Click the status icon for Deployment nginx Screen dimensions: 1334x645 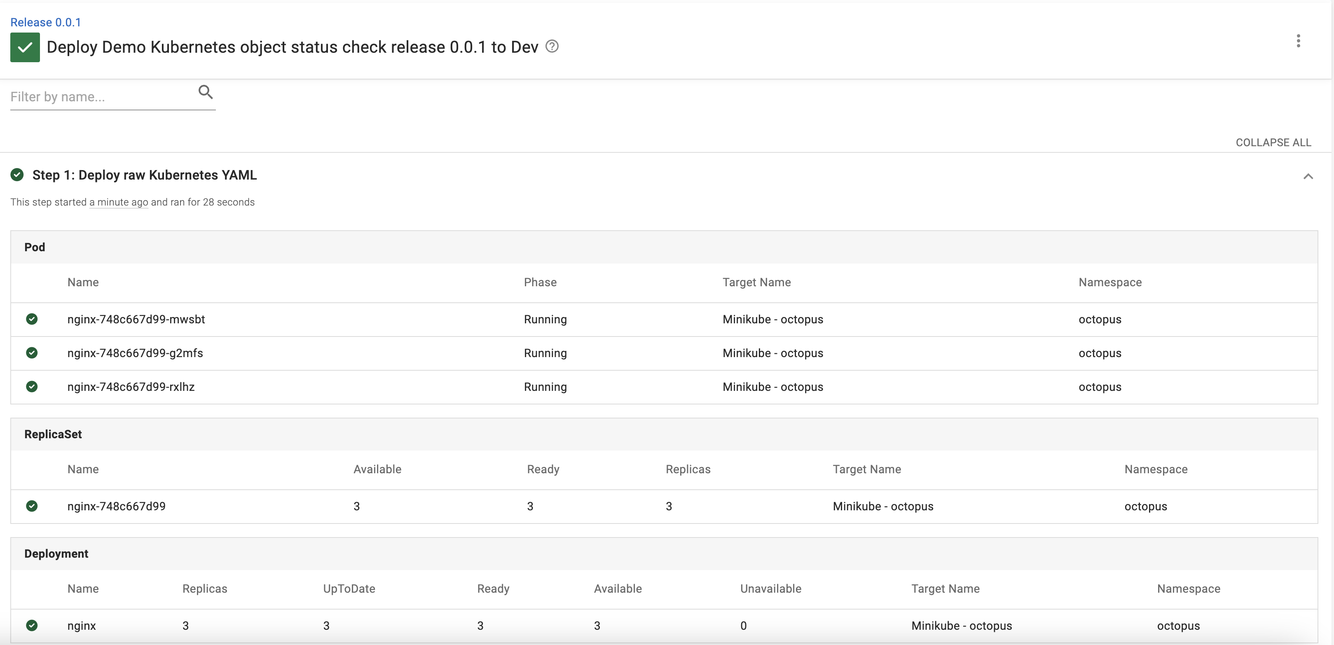32,625
